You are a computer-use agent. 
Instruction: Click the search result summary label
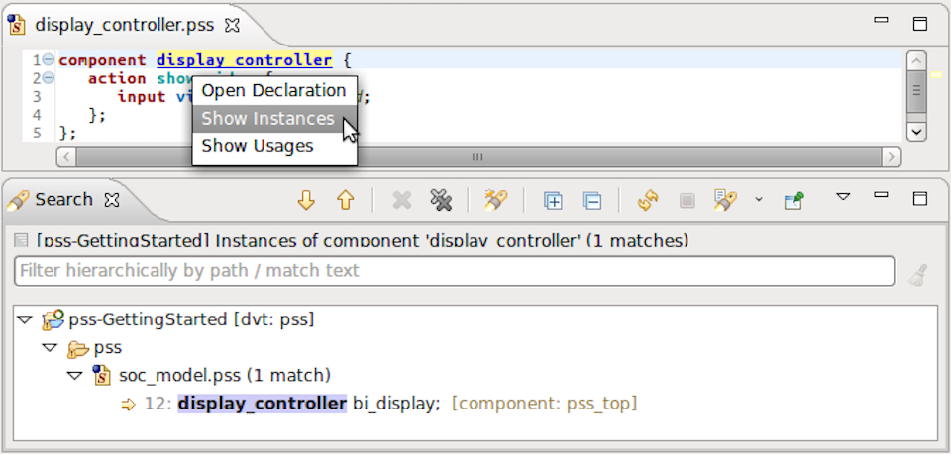[363, 241]
